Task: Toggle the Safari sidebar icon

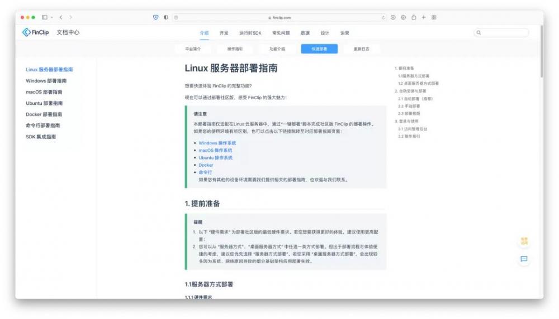Action: coord(45,17)
